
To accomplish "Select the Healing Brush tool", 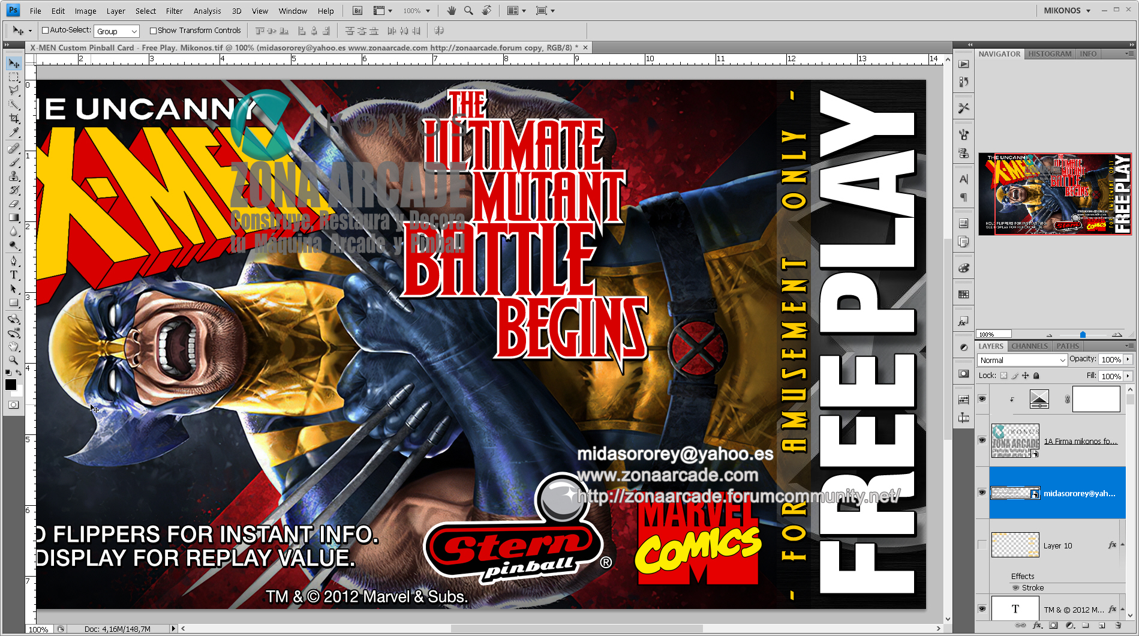I will (14, 149).
